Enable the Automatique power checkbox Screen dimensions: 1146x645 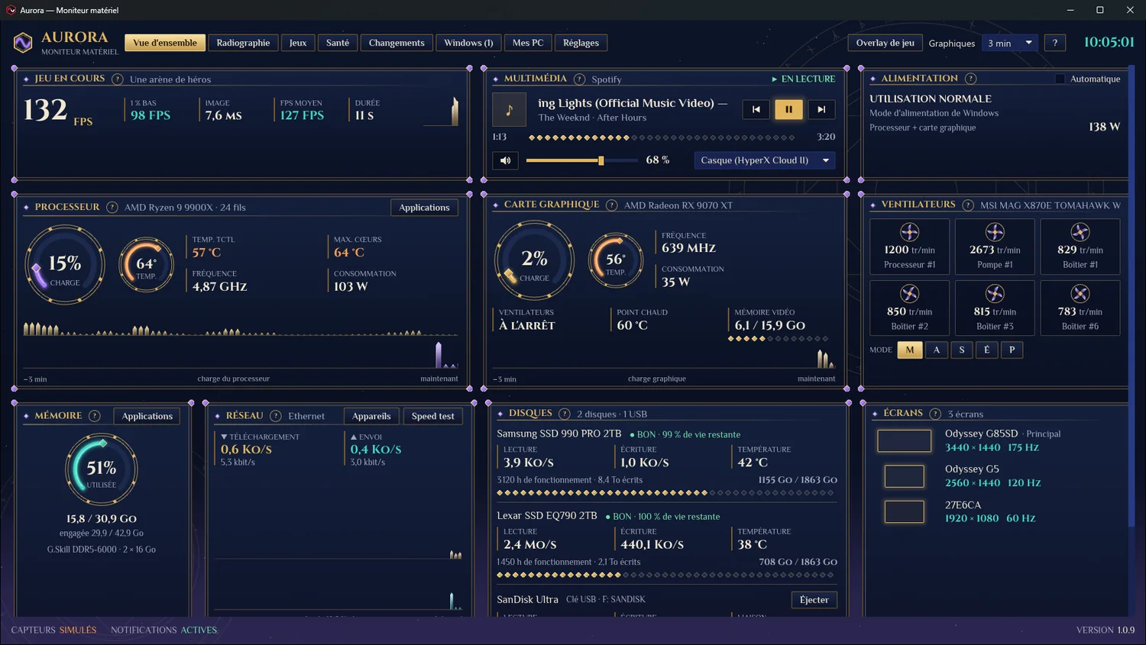click(x=1060, y=79)
